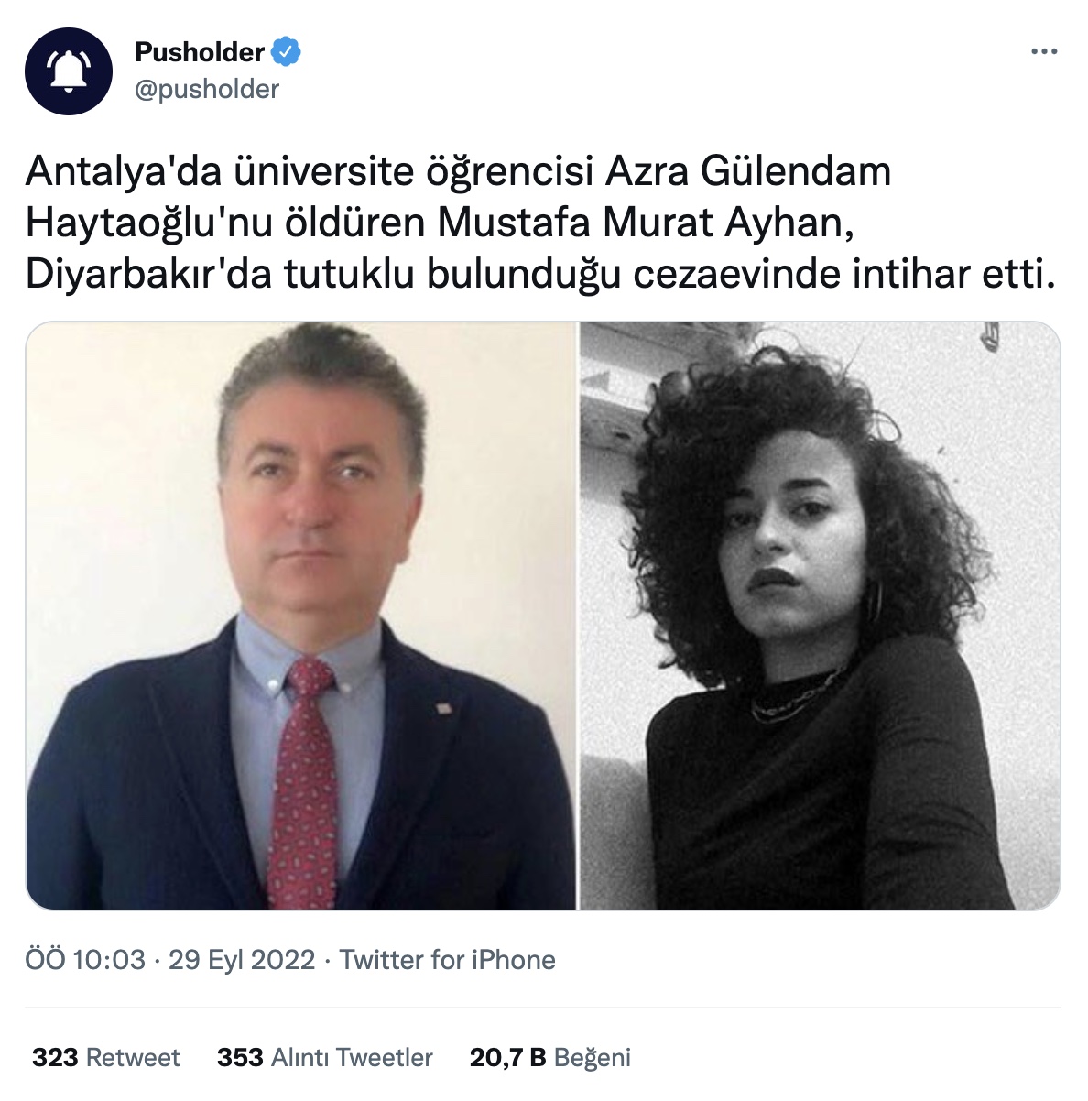
Task: Click the Retweet label
Action: pyautogui.click(x=133, y=1058)
